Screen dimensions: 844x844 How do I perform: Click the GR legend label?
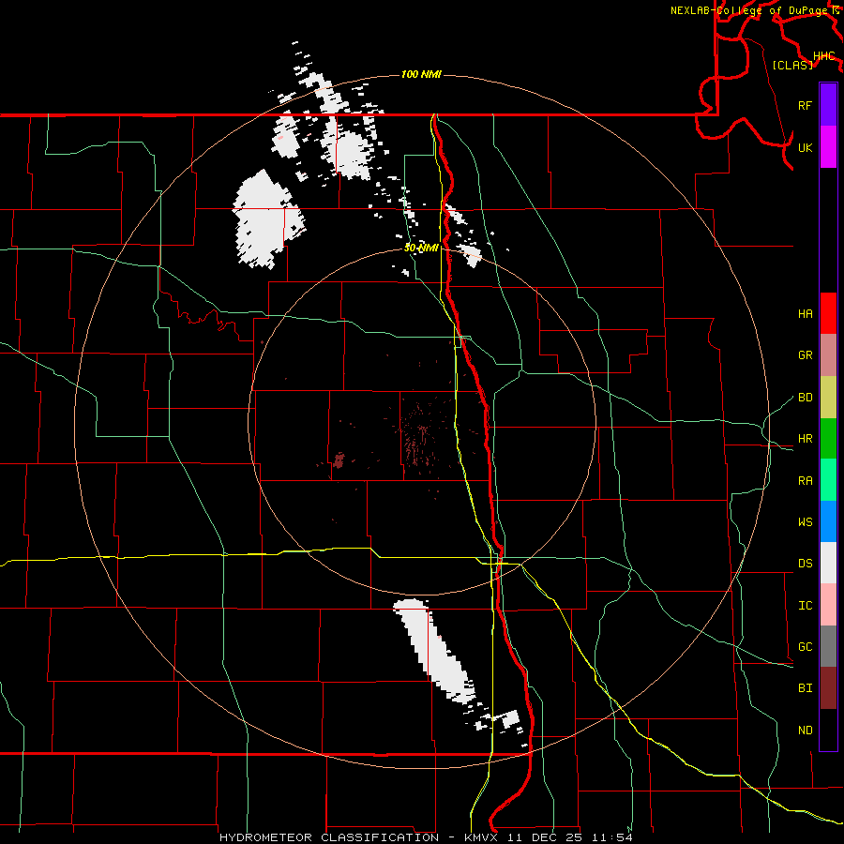806,355
